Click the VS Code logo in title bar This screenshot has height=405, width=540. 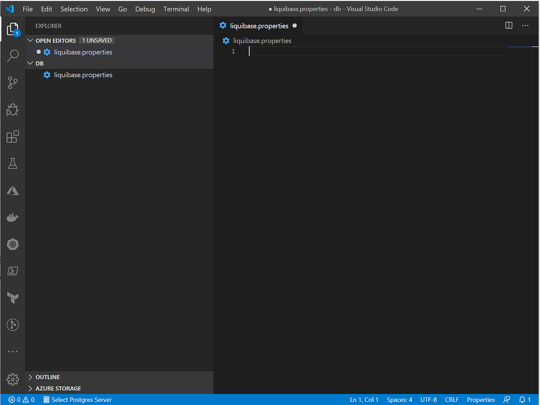point(10,9)
